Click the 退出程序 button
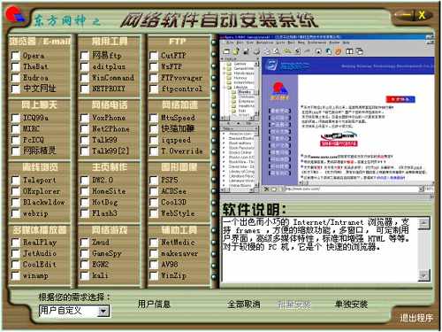Screen dimensions: 442x332 coord(416,318)
